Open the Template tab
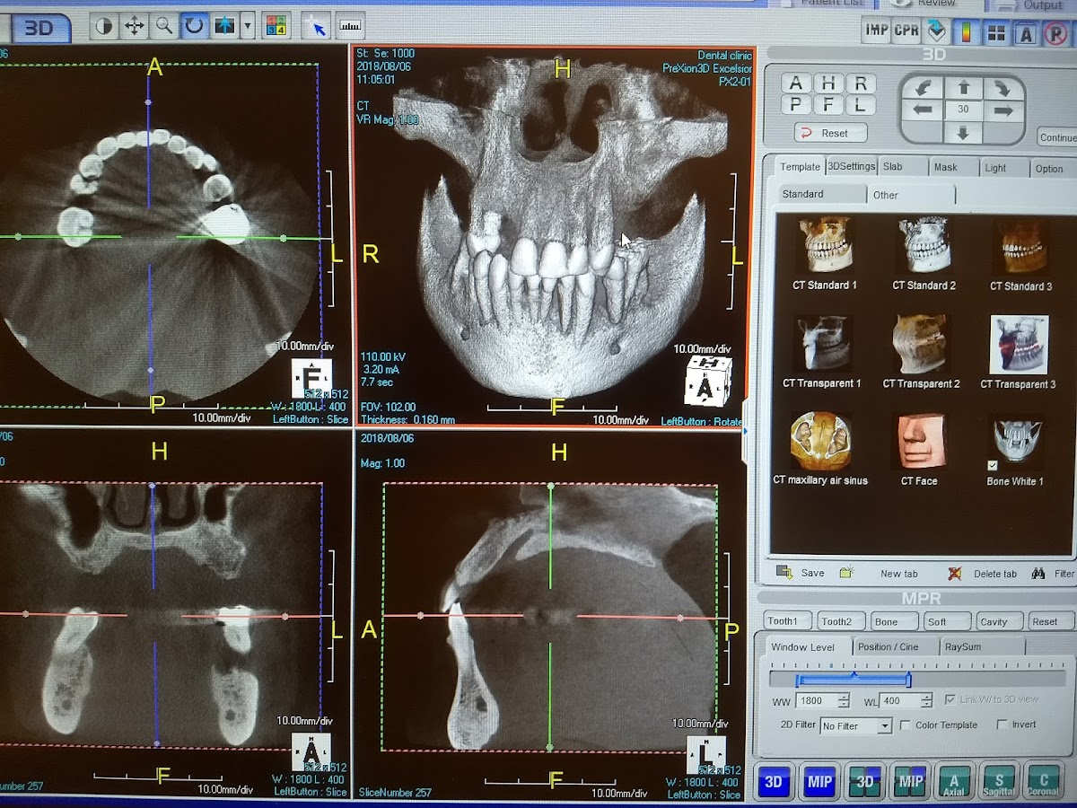The height and width of the screenshot is (808, 1077). [x=800, y=166]
